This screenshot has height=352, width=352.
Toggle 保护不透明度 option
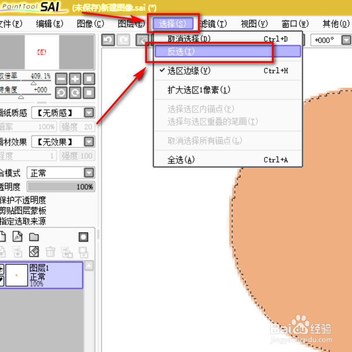[23, 200]
